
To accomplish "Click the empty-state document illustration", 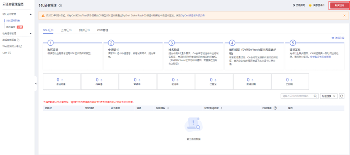I will [193, 125].
